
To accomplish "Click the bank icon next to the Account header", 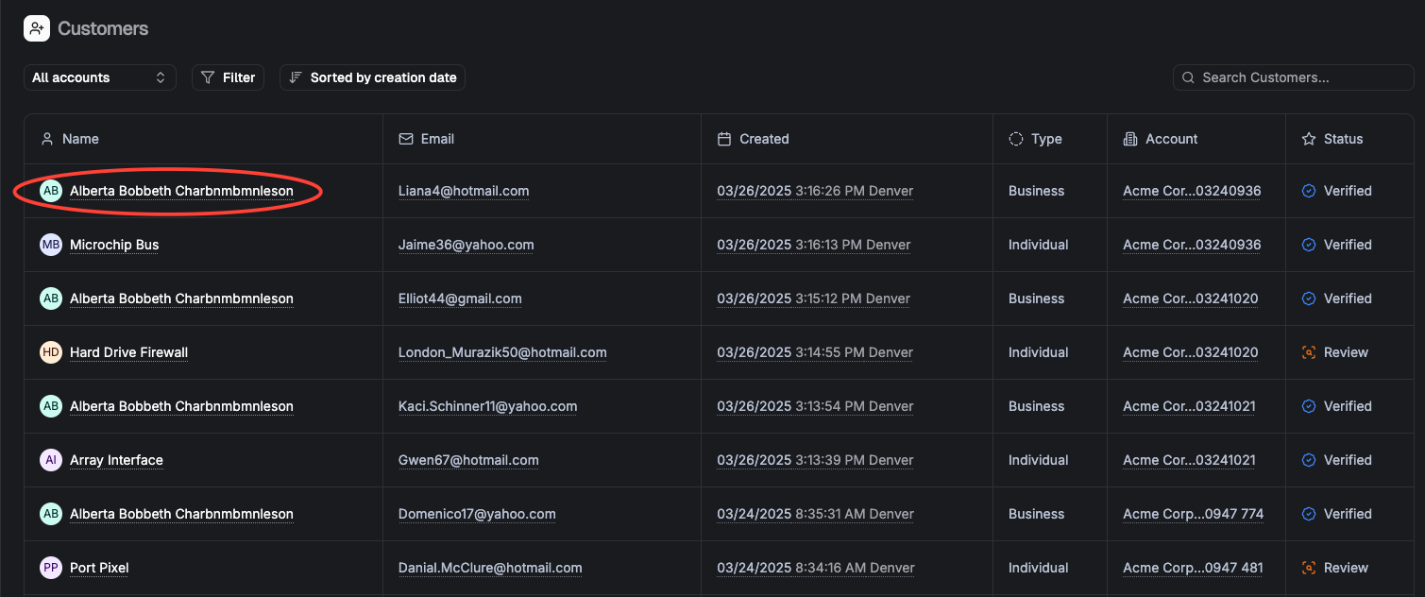I will pyautogui.click(x=1130, y=138).
